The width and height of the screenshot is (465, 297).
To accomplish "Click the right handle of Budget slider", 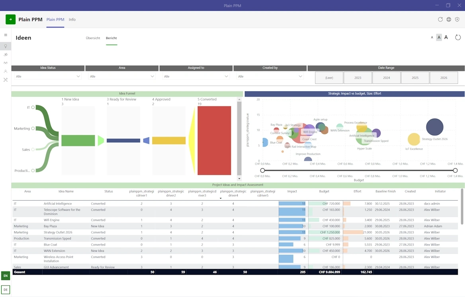I will tap(455, 171).
